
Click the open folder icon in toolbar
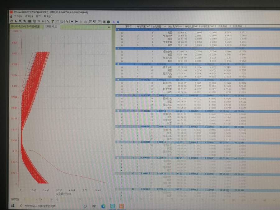pyautogui.click(x=58, y=21)
